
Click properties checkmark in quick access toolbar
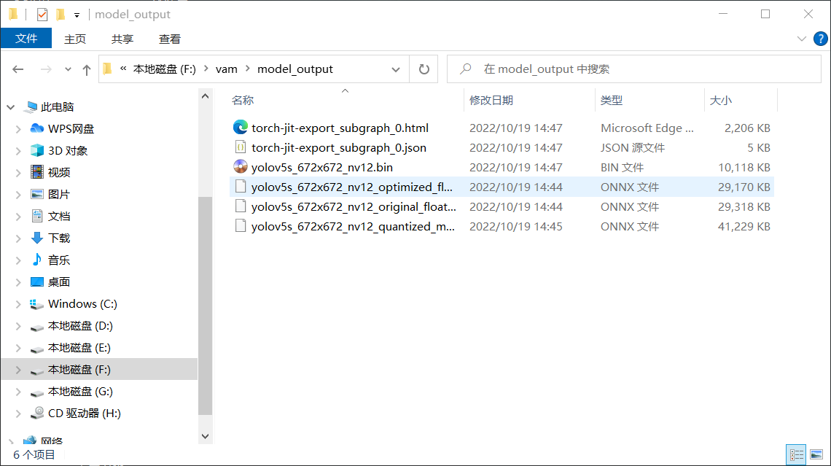[x=42, y=14]
